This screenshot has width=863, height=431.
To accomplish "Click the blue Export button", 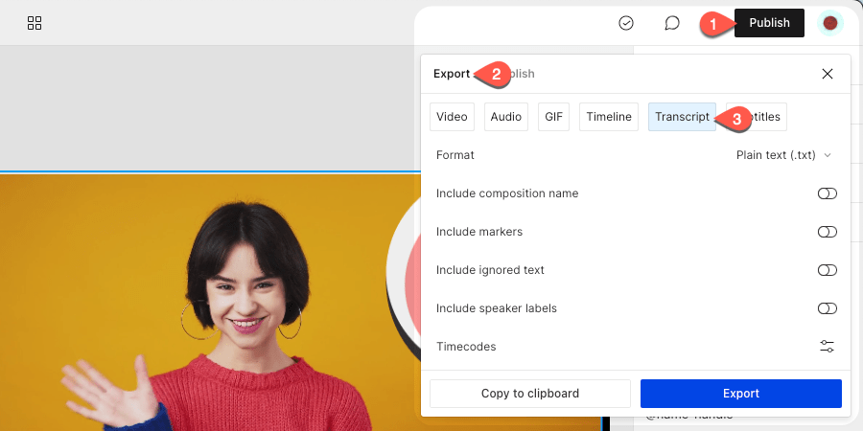I will coord(741,394).
